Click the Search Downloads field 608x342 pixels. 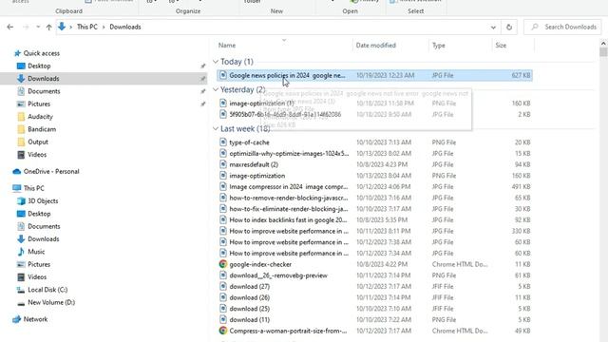[562, 27]
